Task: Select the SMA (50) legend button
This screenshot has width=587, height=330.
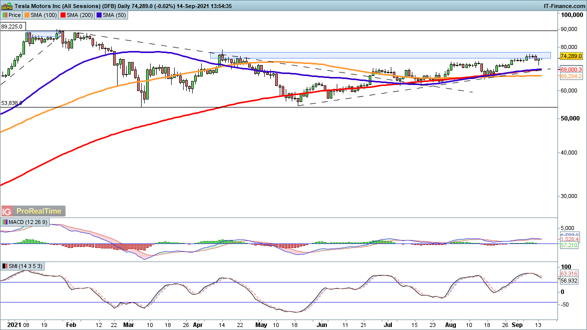Action: (111, 15)
